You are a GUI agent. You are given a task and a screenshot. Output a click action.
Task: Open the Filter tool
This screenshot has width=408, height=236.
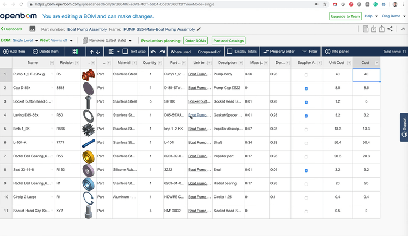coord(310,52)
